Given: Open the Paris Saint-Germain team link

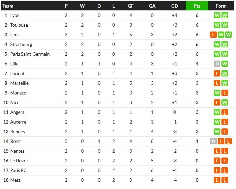Looking at the screenshot, I should pyautogui.click(x=30, y=54).
